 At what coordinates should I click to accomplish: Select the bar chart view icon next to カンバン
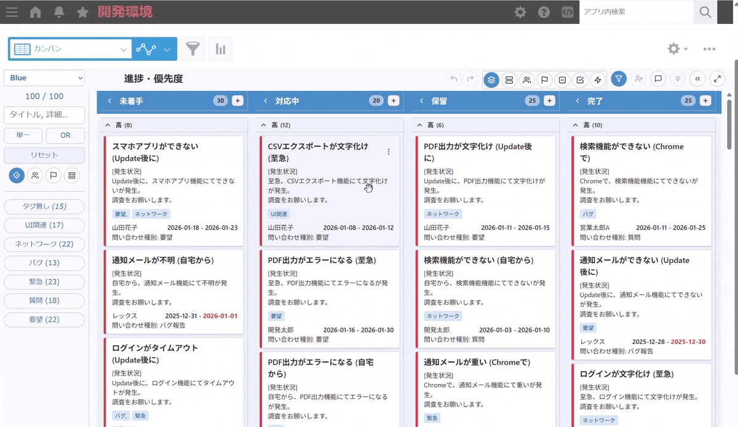tap(220, 49)
